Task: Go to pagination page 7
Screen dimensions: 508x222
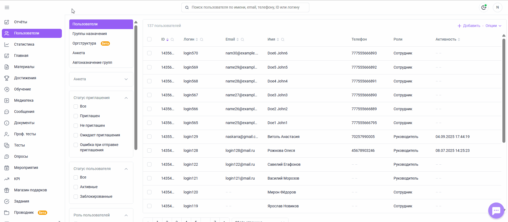Action: 215,220
